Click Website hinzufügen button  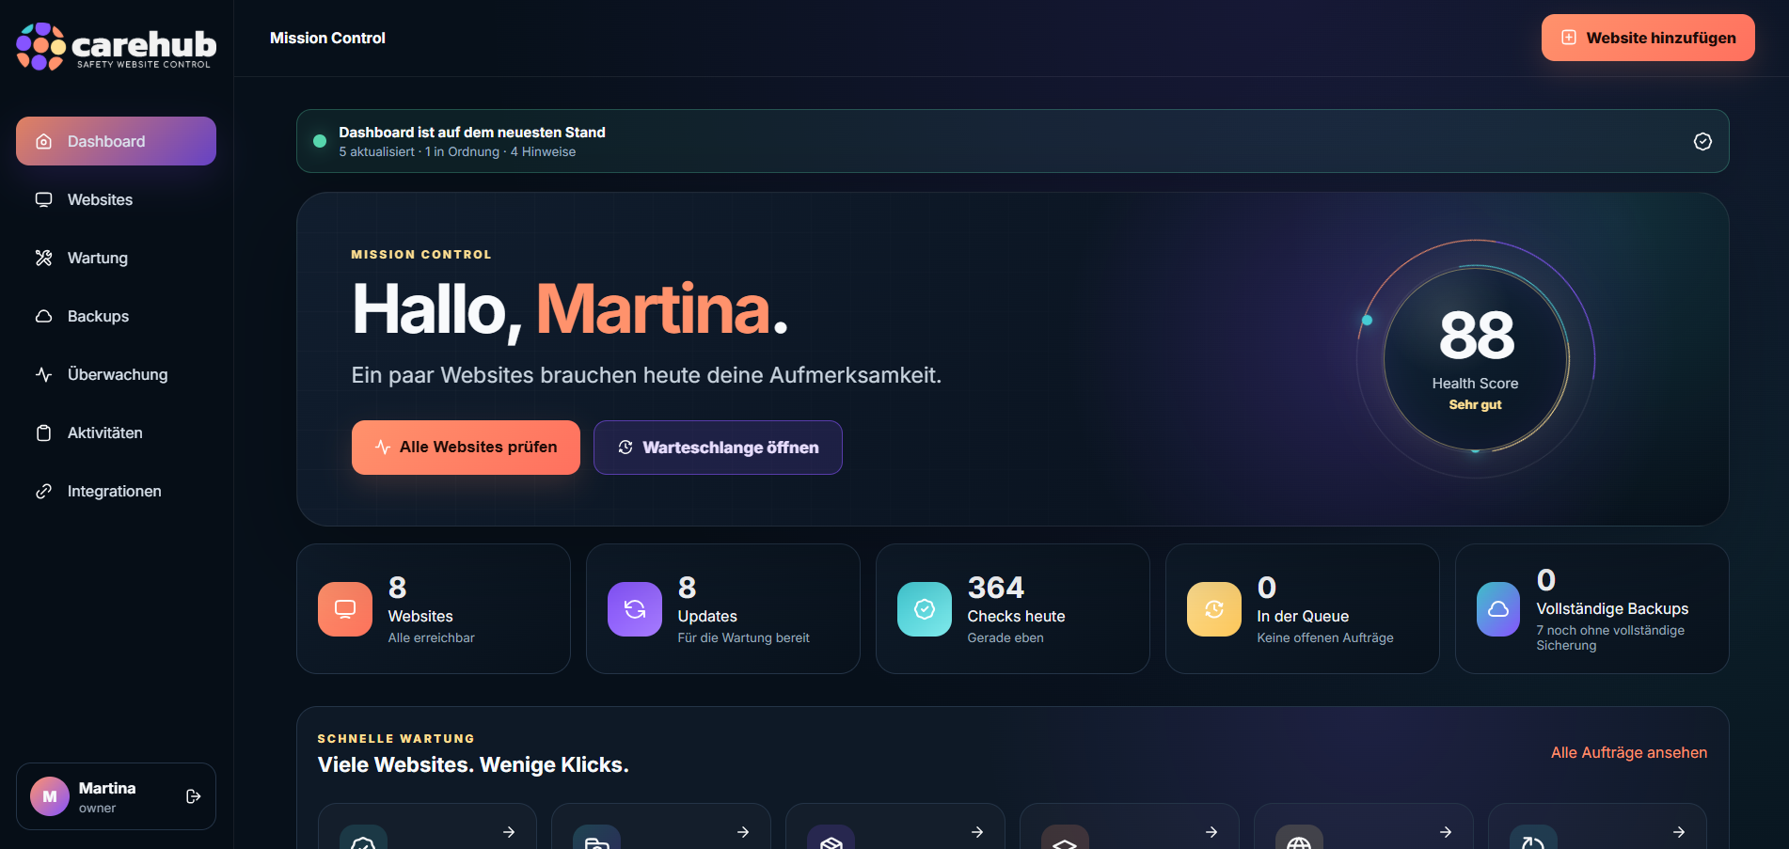(x=1648, y=38)
